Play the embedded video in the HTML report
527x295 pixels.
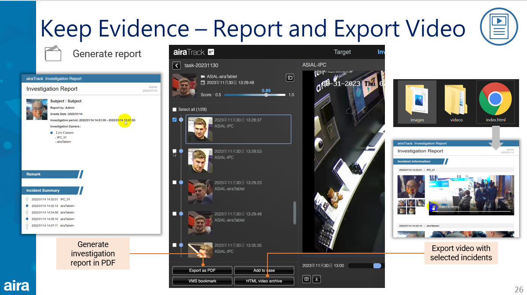(x=434, y=207)
